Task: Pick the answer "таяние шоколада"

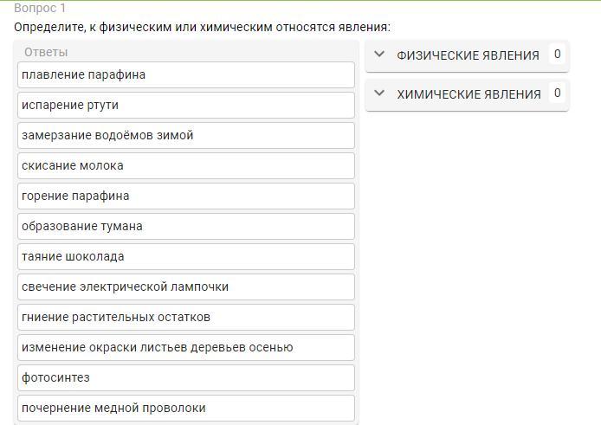Action: 185,256
